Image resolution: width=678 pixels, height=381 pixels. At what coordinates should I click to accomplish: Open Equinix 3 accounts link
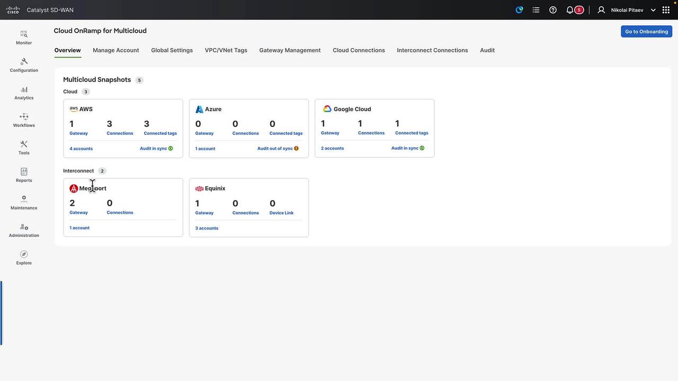click(x=207, y=229)
